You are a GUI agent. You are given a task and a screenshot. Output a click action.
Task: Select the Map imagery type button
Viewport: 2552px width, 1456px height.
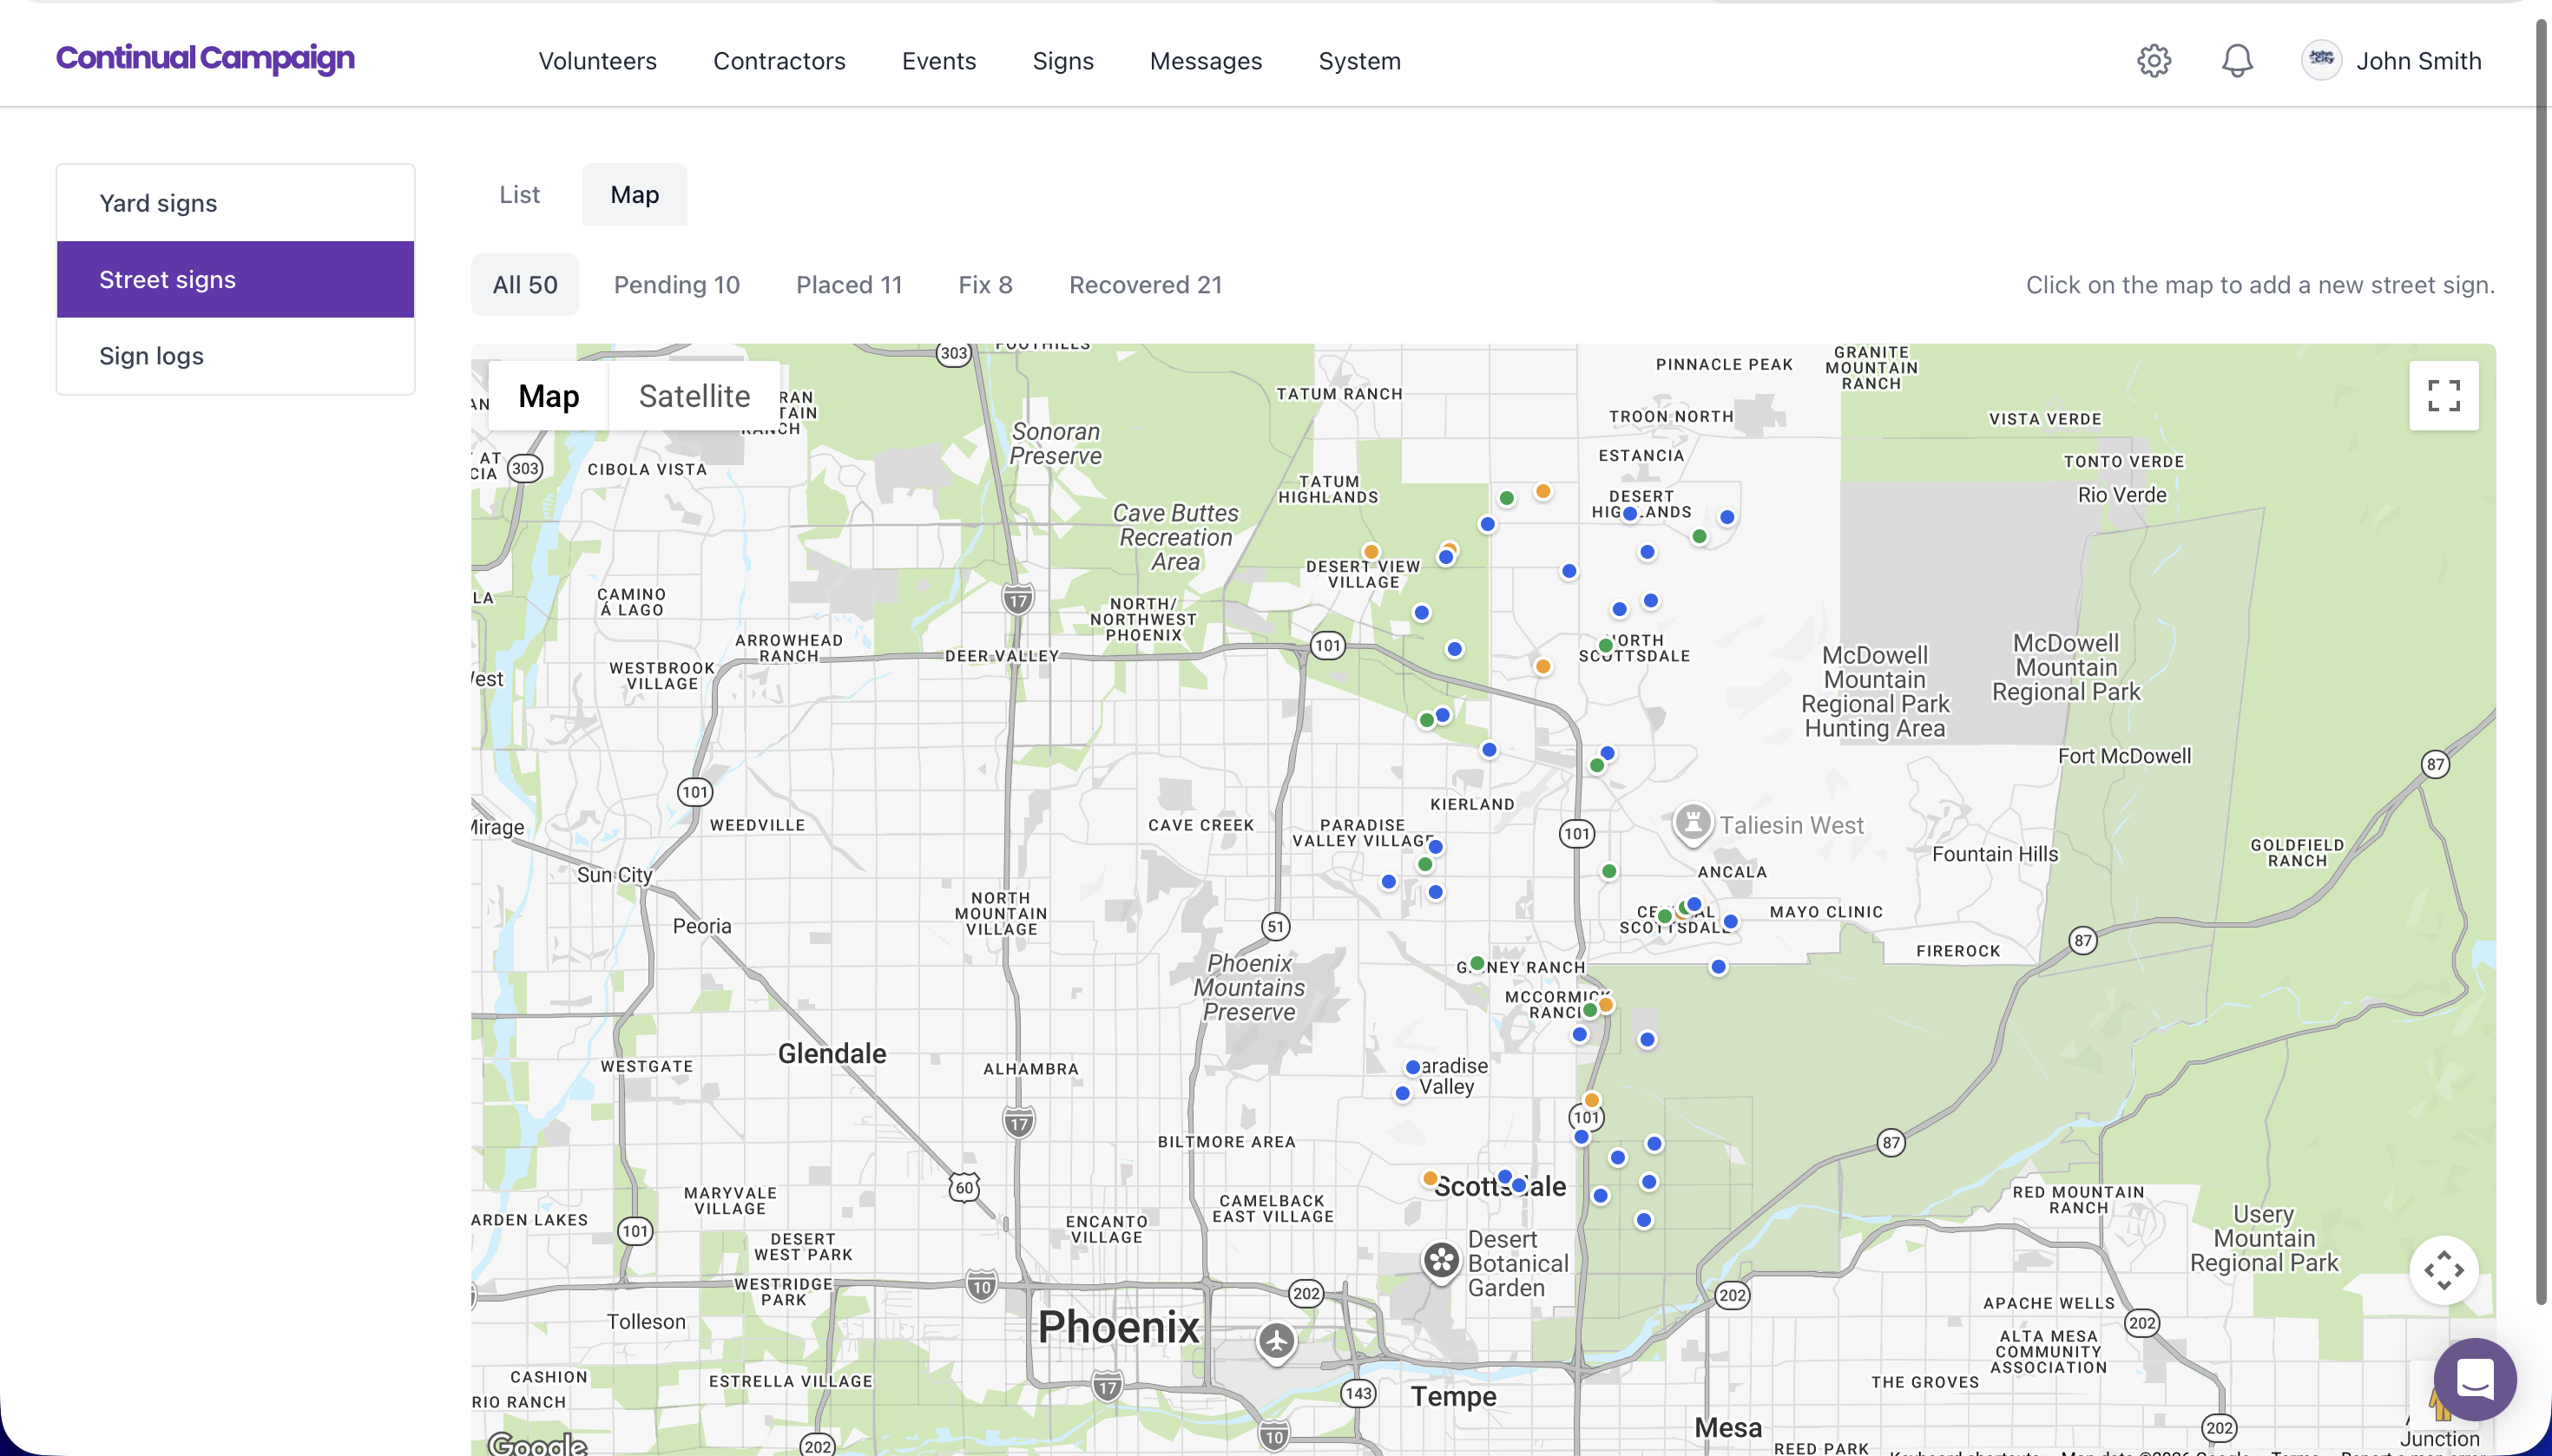click(x=549, y=396)
